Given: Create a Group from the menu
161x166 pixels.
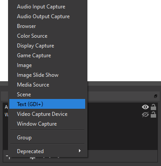Looking at the screenshot, I should 47,138.
